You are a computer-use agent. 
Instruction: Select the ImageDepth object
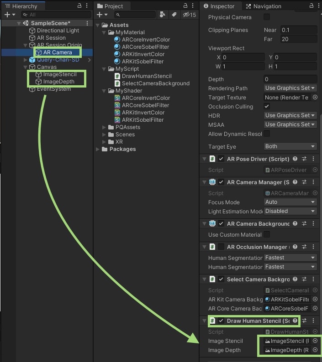pyautogui.click(x=59, y=82)
